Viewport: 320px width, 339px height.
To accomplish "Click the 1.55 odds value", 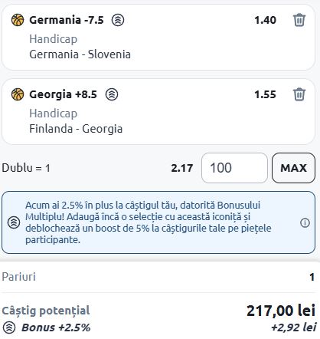I will tap(265, 94).
